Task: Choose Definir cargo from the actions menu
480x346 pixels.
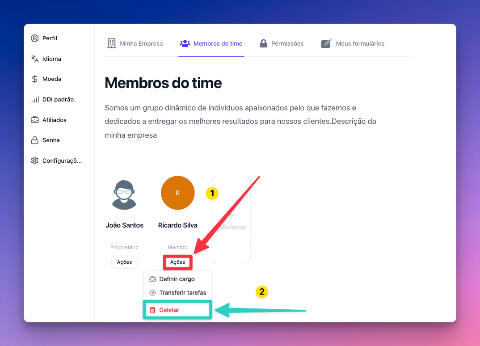Action: [x=177, y=279]
